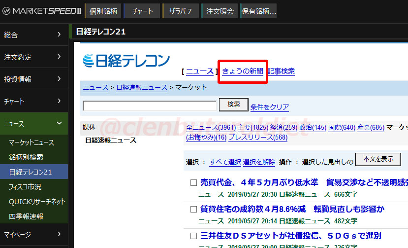The height and width of the screenshot is (248, 408).
Task: Open the 記事検索 link
Action: 282,71
